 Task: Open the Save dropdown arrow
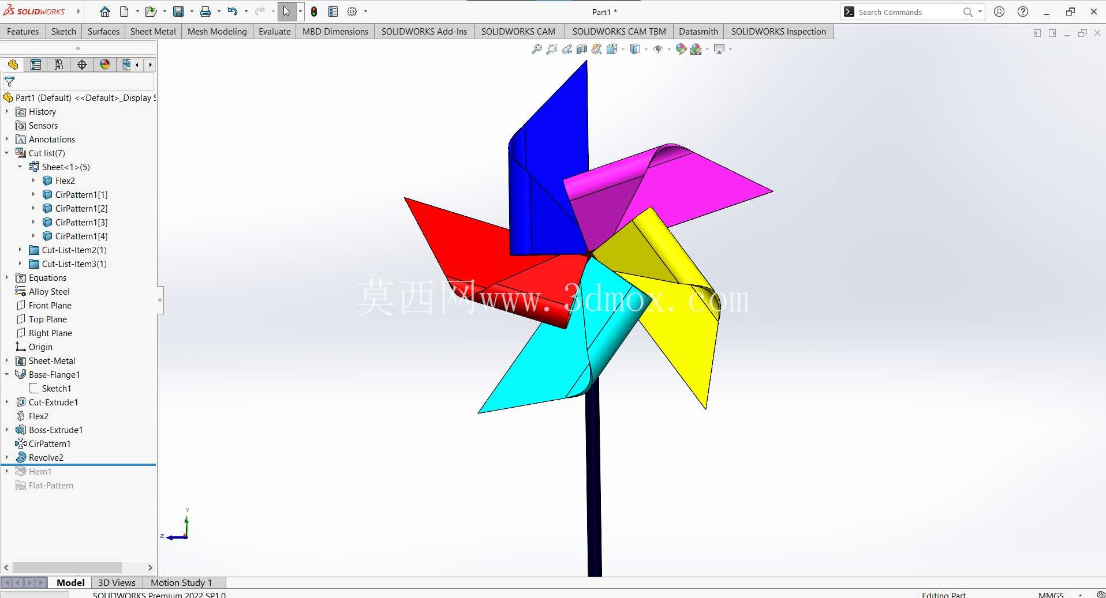point(192,12)
